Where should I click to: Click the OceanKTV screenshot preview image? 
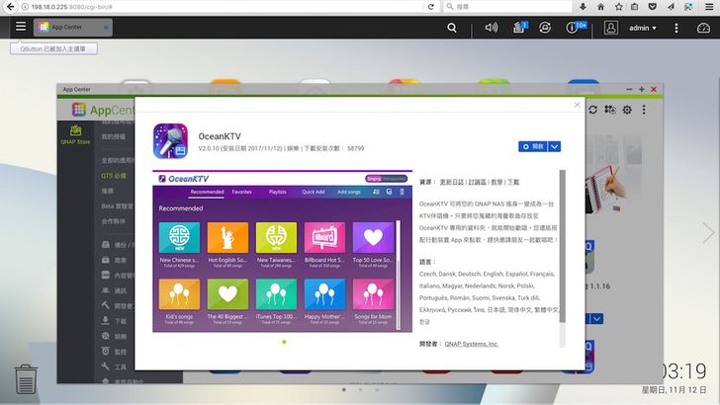[280, 253]
